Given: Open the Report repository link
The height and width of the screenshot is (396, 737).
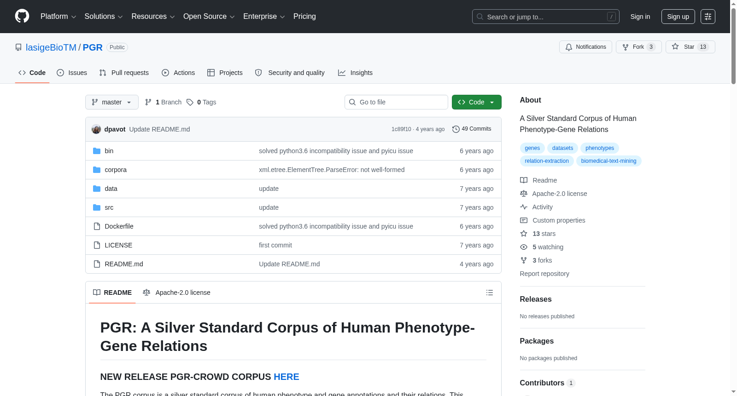Looking at the screenshot, I should tap(544, 274).
